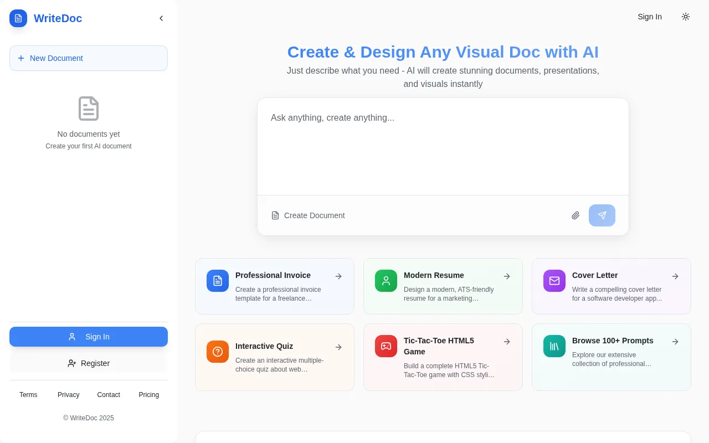Click the arrow on Professional Invoice card
The image size is (709, 443).
[x=338, y=276]
